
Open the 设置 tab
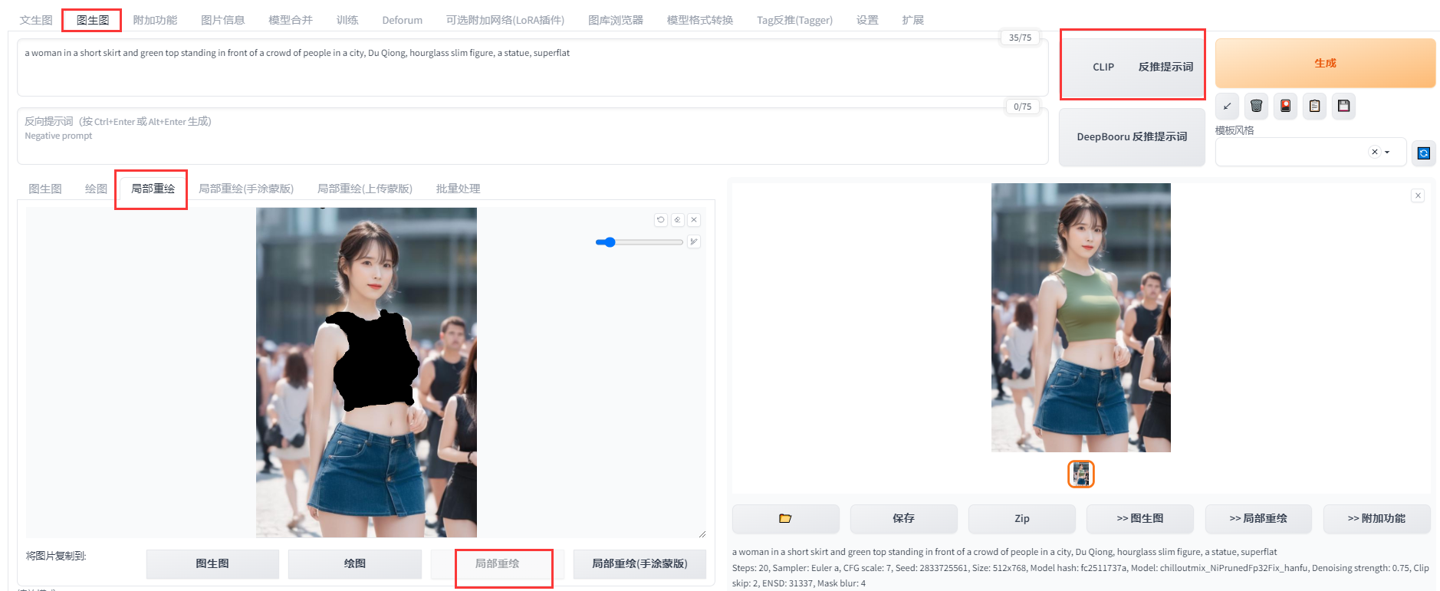[x=867, y=20]
